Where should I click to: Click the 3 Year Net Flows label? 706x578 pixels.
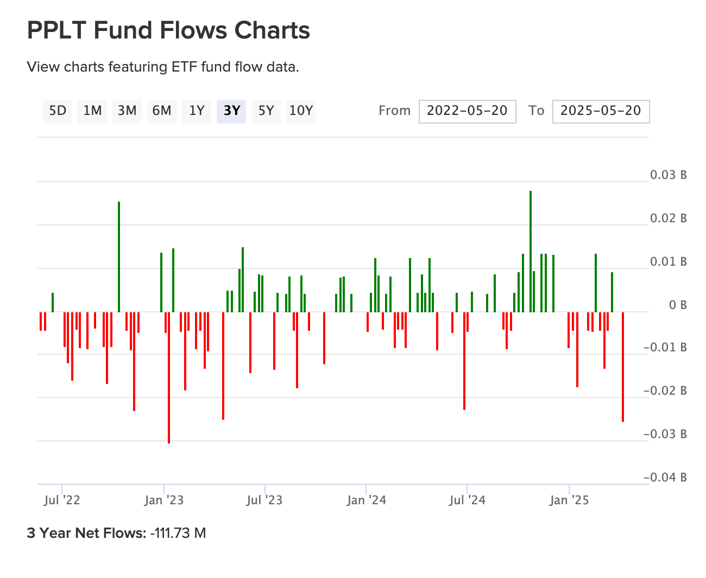[86, 533]
